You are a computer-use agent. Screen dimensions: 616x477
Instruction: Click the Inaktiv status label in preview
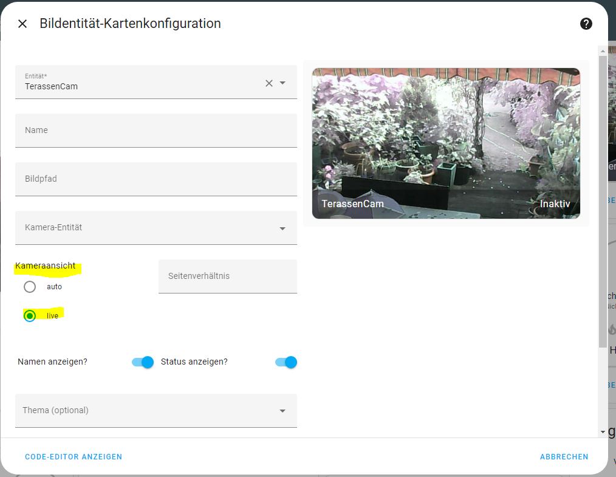point(555,204)
